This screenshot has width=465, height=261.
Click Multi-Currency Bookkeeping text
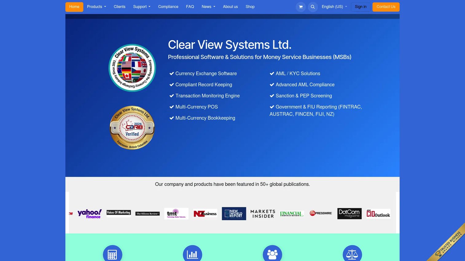tap(205, 118)
